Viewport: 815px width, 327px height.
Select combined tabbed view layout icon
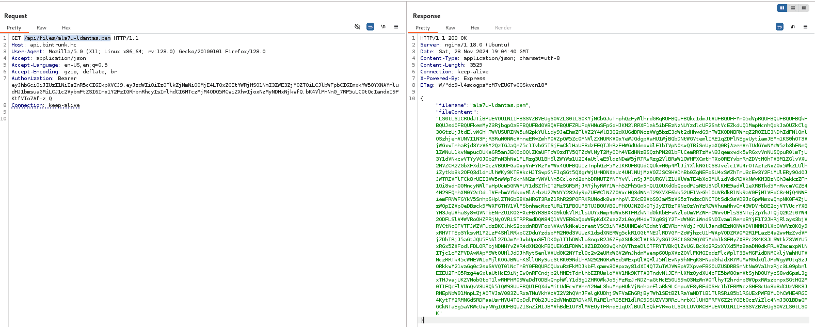804,8
